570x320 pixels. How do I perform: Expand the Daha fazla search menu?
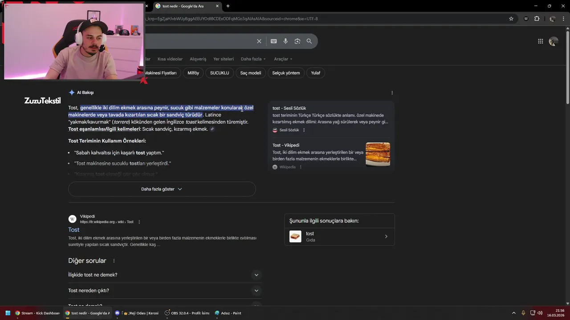(x=253, y=59)
